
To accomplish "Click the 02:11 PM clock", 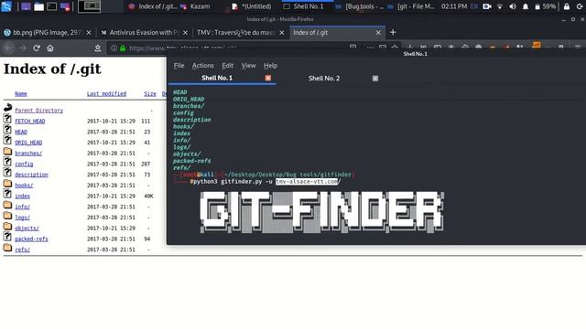I will [x=454, y=6].
